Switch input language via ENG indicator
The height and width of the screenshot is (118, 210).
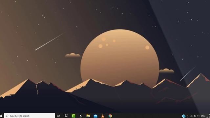coord(203,116)
